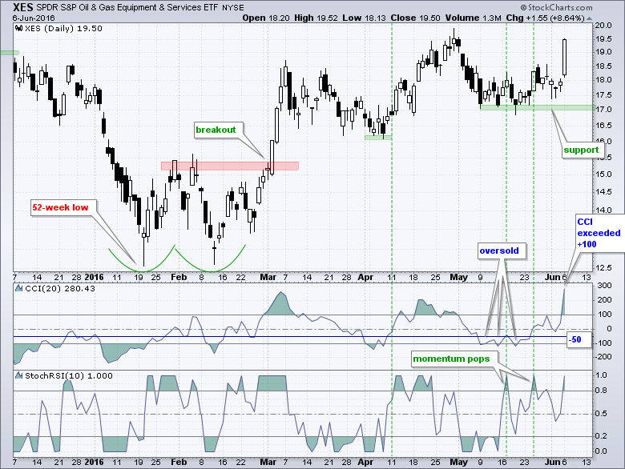Click the 20.0 price axis label
Image resolution: width=625 pixels, height=469 pixels.
click(603, 26)
